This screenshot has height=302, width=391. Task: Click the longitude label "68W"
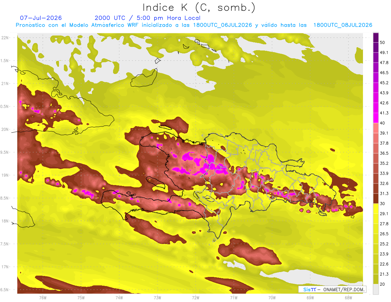click(x=348, y=298)
